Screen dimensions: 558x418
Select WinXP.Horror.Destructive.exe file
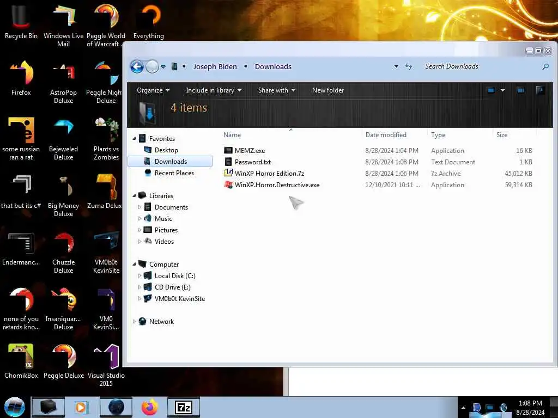[x=277, y=185]
